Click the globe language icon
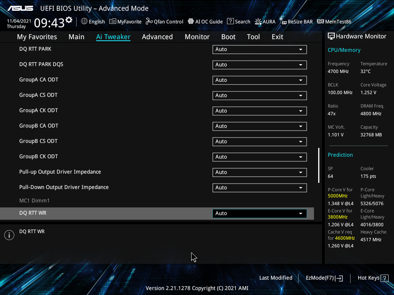The width and height of the screenshot is (394, 295). click(x=84, y=22)
